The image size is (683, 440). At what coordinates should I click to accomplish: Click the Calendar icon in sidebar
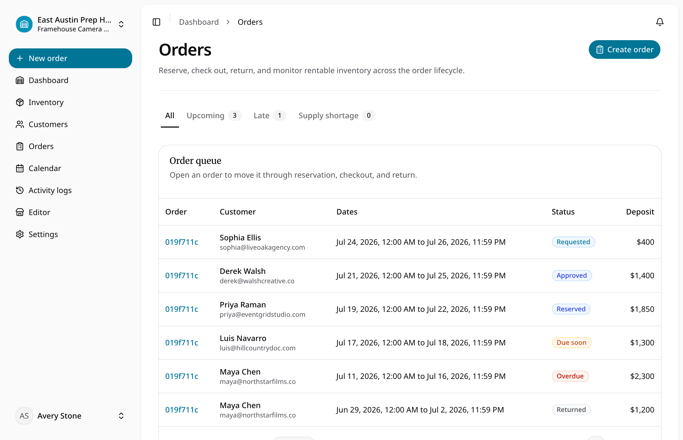(20, 168)
